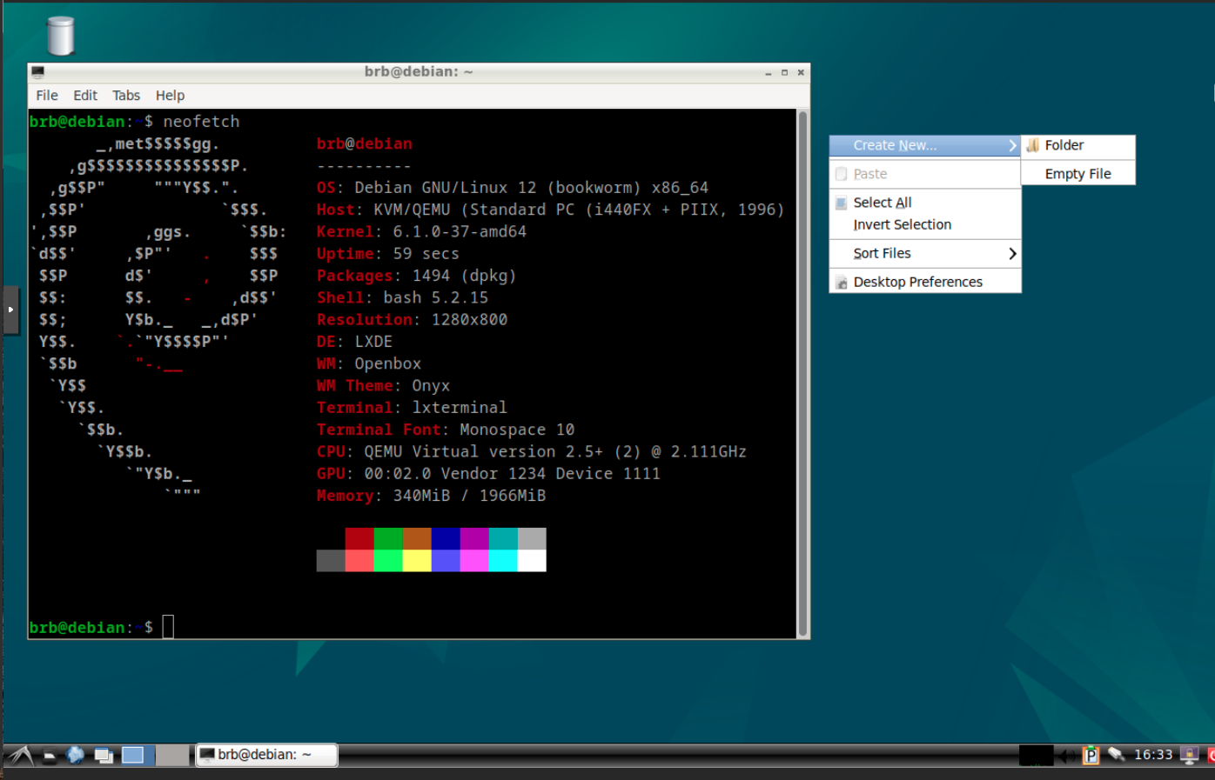Open the clipboard manager tray icon
Viewport: 1215px width, 780px height.
[x=1091, y=756]
